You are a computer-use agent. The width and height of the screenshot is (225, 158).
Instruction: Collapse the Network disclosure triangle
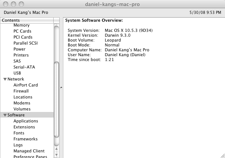point(5,79)
